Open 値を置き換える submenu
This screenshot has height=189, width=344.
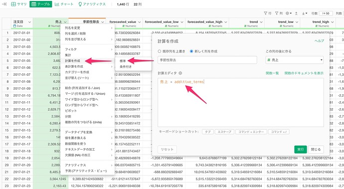[x=87, y=138]
